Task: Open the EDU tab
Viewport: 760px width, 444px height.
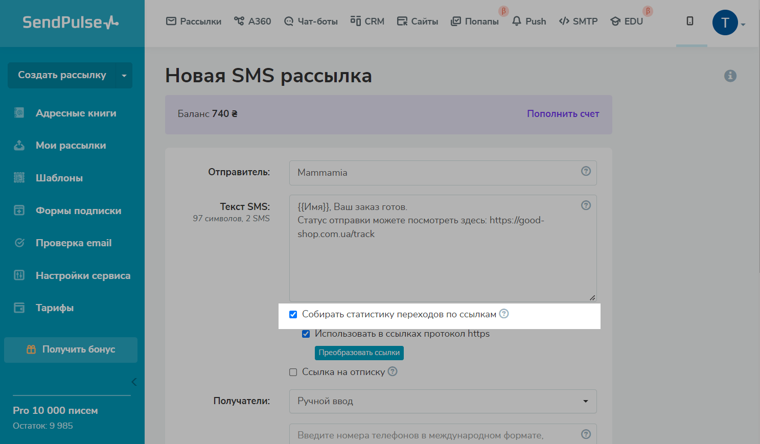Action: coord(627,21)
